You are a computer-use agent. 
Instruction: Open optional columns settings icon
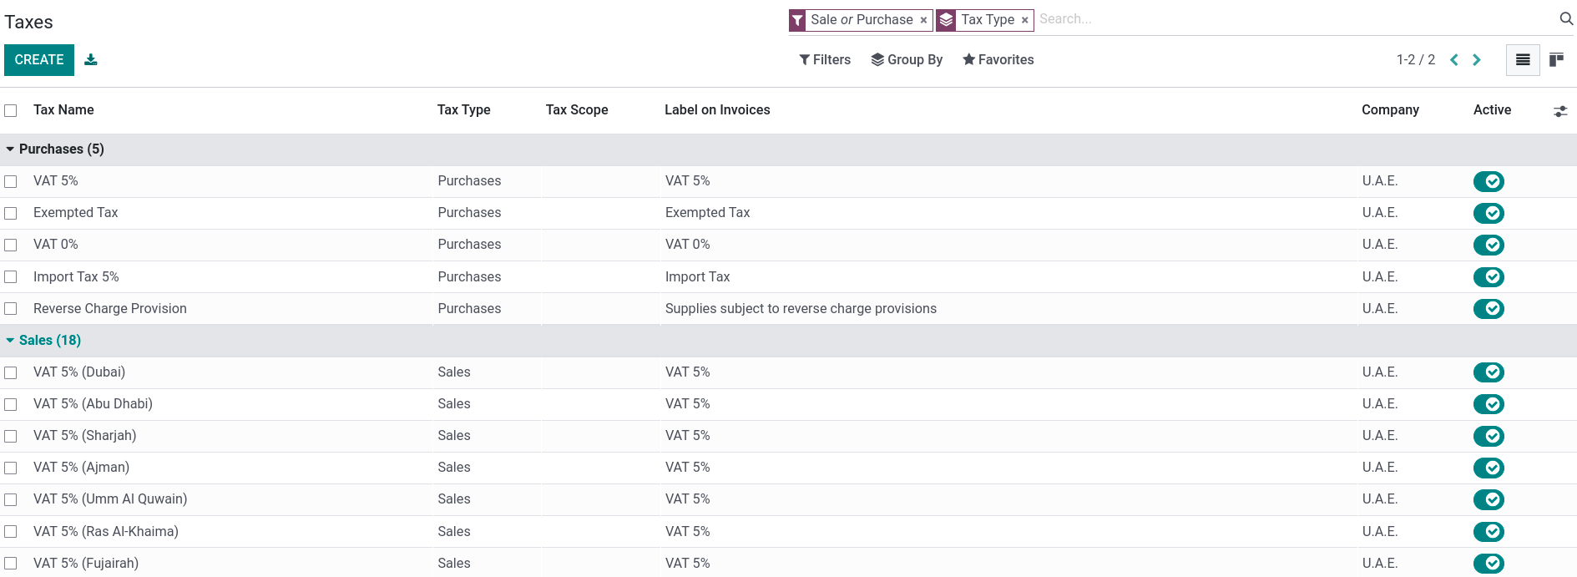(1559, 111)
